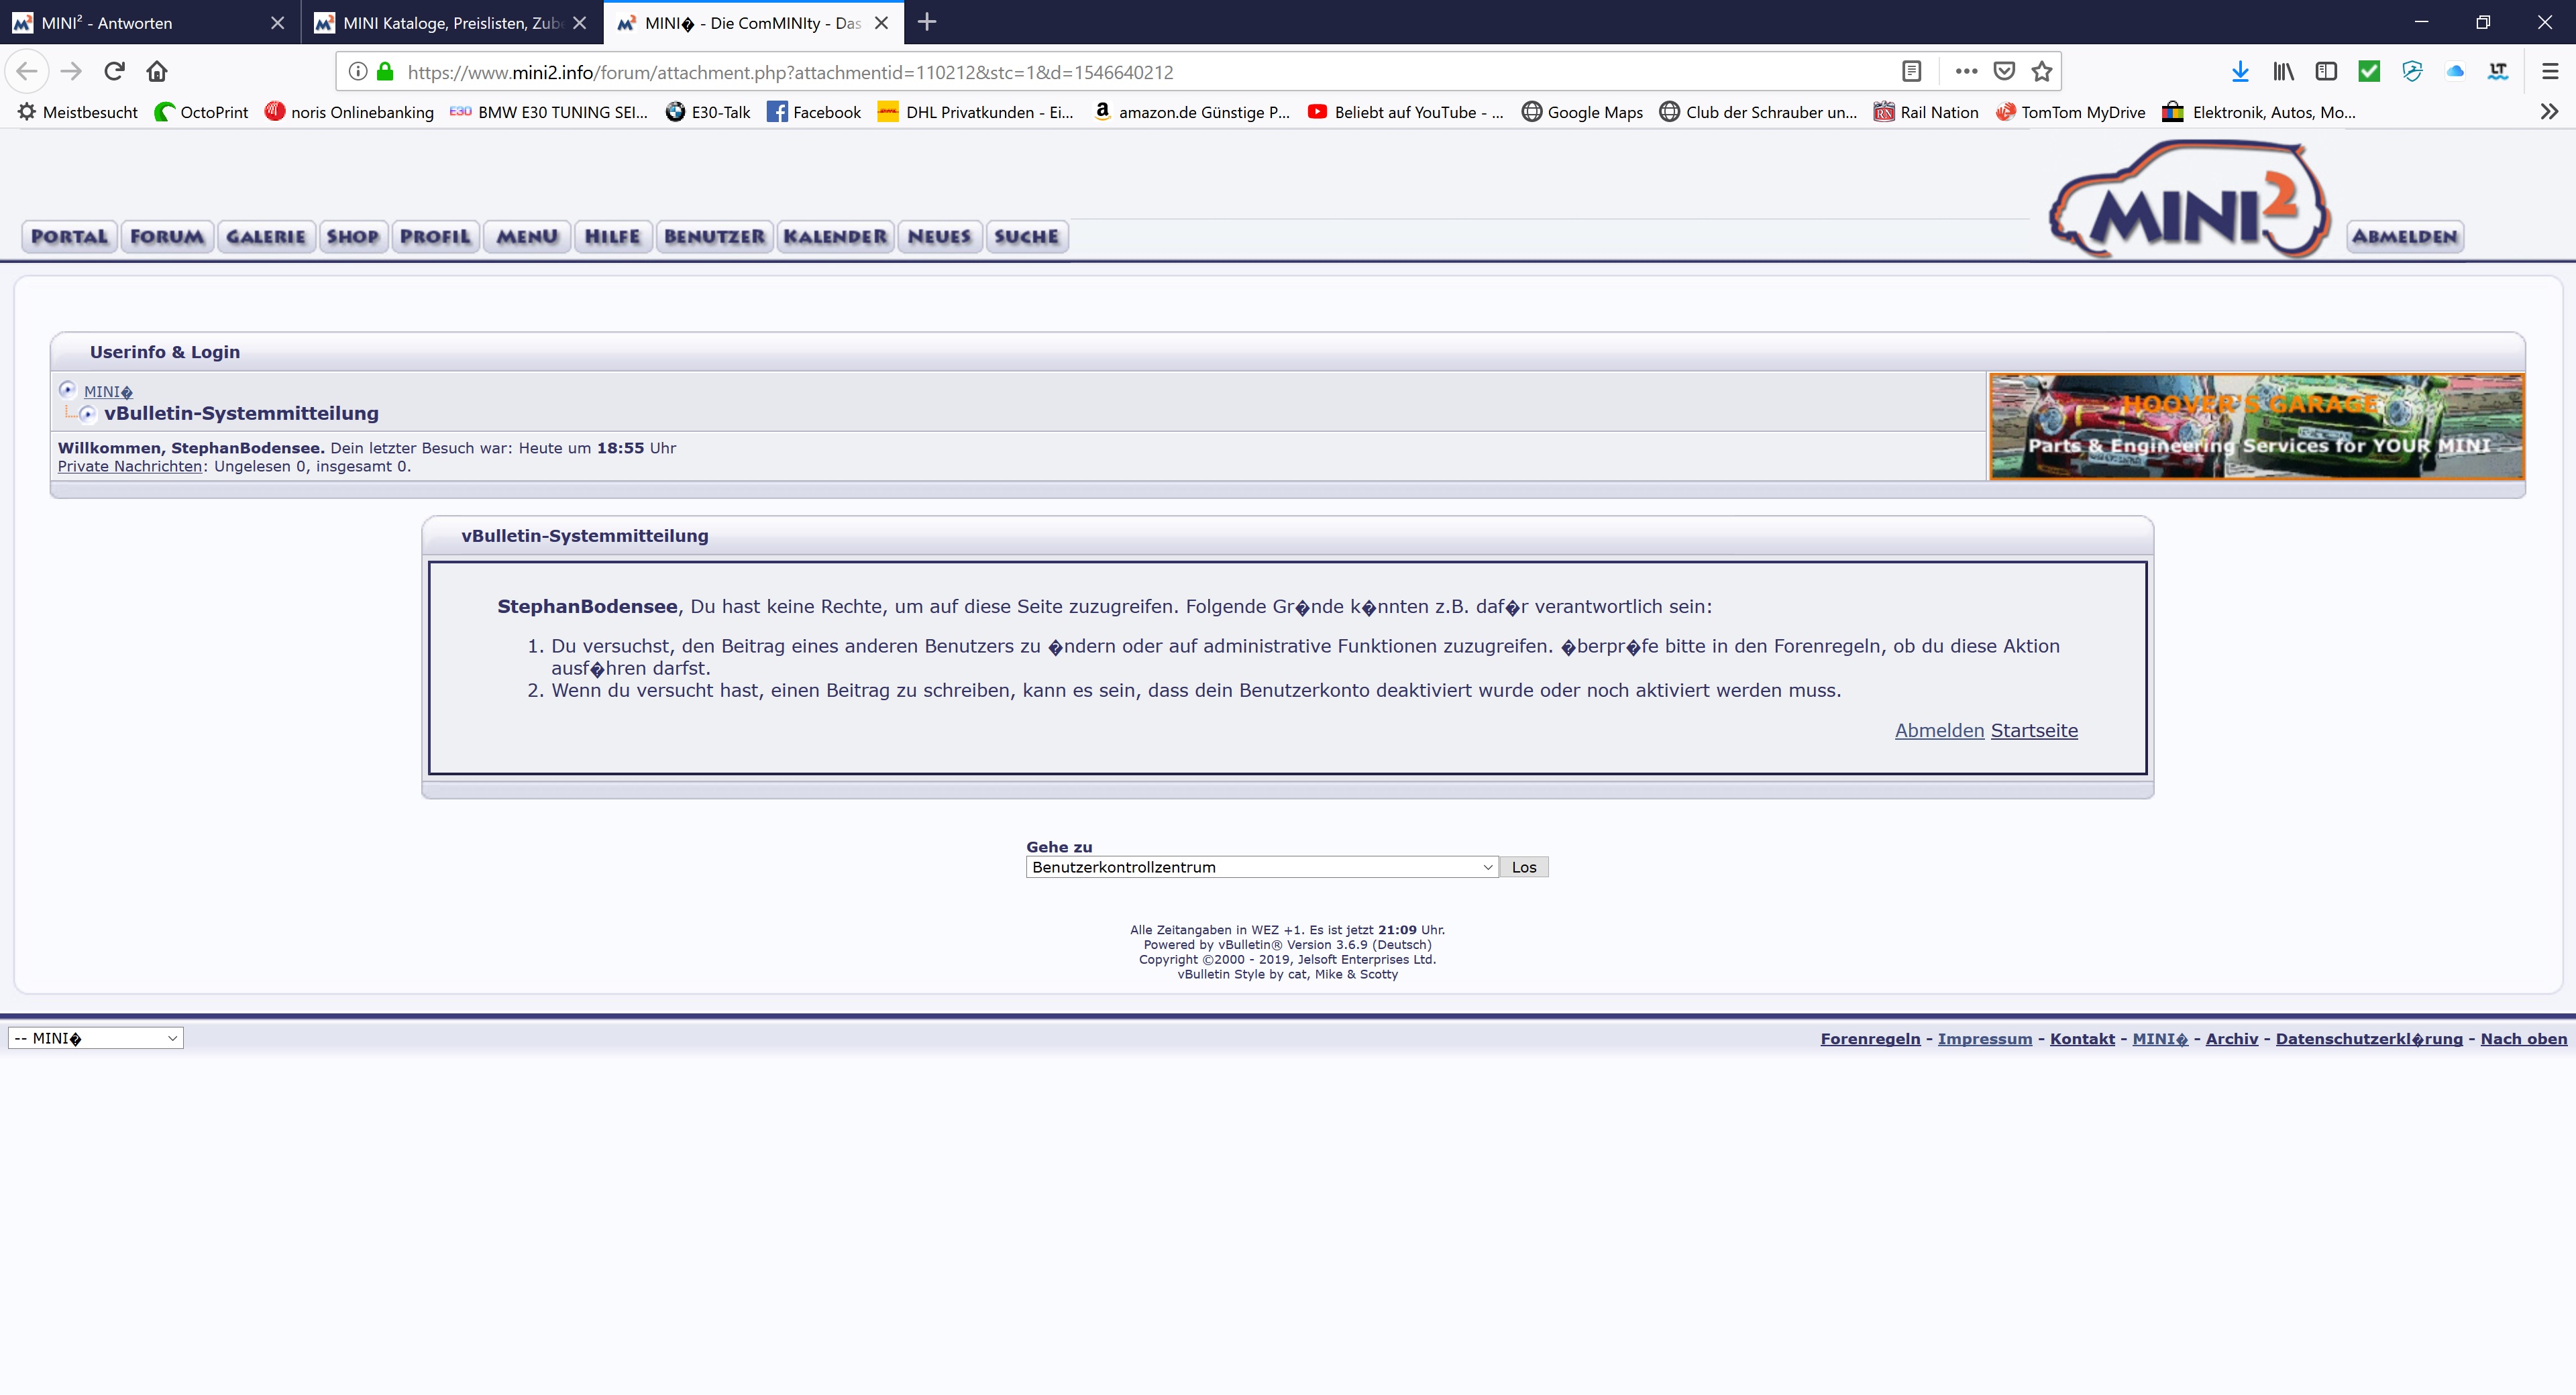Toggle the sidebar view icon
Viewport: 2576px width, 1395px height.
click(x=2326, y=71)
